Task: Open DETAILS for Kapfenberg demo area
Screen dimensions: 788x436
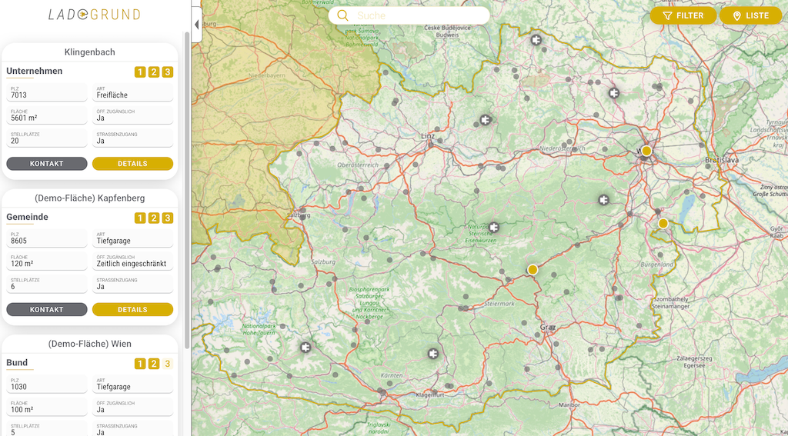Action: (132, 309)
